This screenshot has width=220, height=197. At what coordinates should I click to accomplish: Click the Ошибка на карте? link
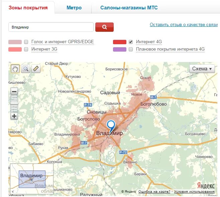(154, 192)
